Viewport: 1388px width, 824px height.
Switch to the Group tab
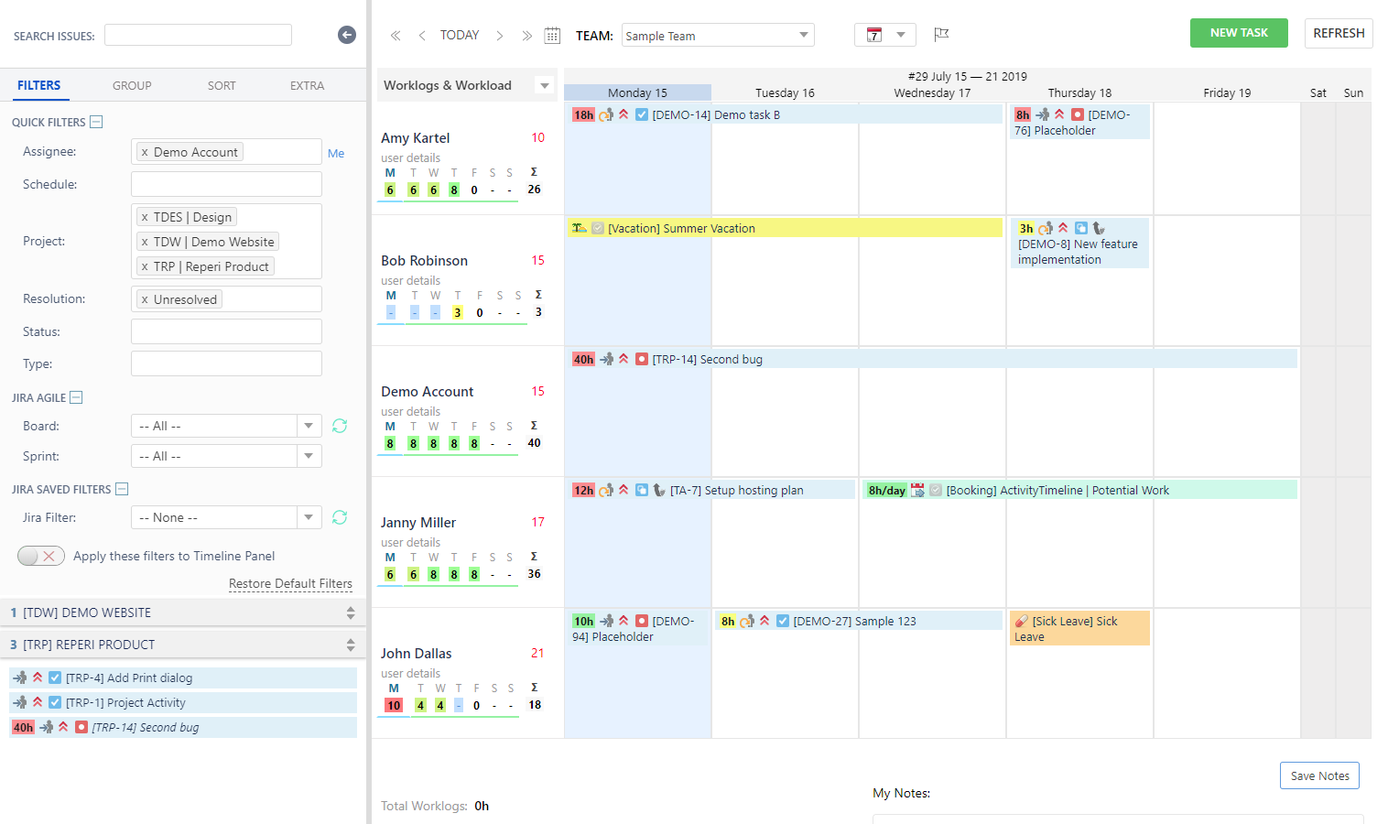pos(132,85)
